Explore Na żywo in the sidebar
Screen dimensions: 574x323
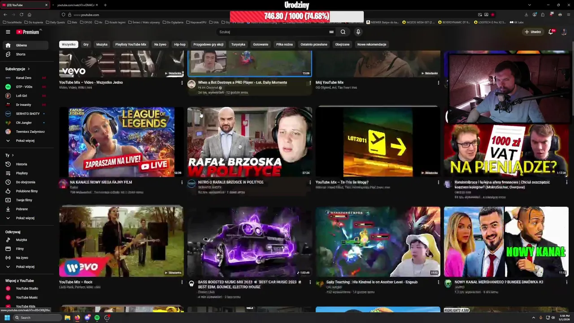pyautogui.click(x=26, y=258)
